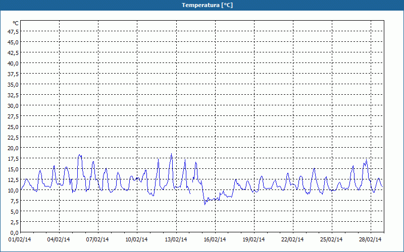Click the Temperatura [°C] chart title
The height and width of the screenshot is (252, 404).
click(x=207, y=5)
